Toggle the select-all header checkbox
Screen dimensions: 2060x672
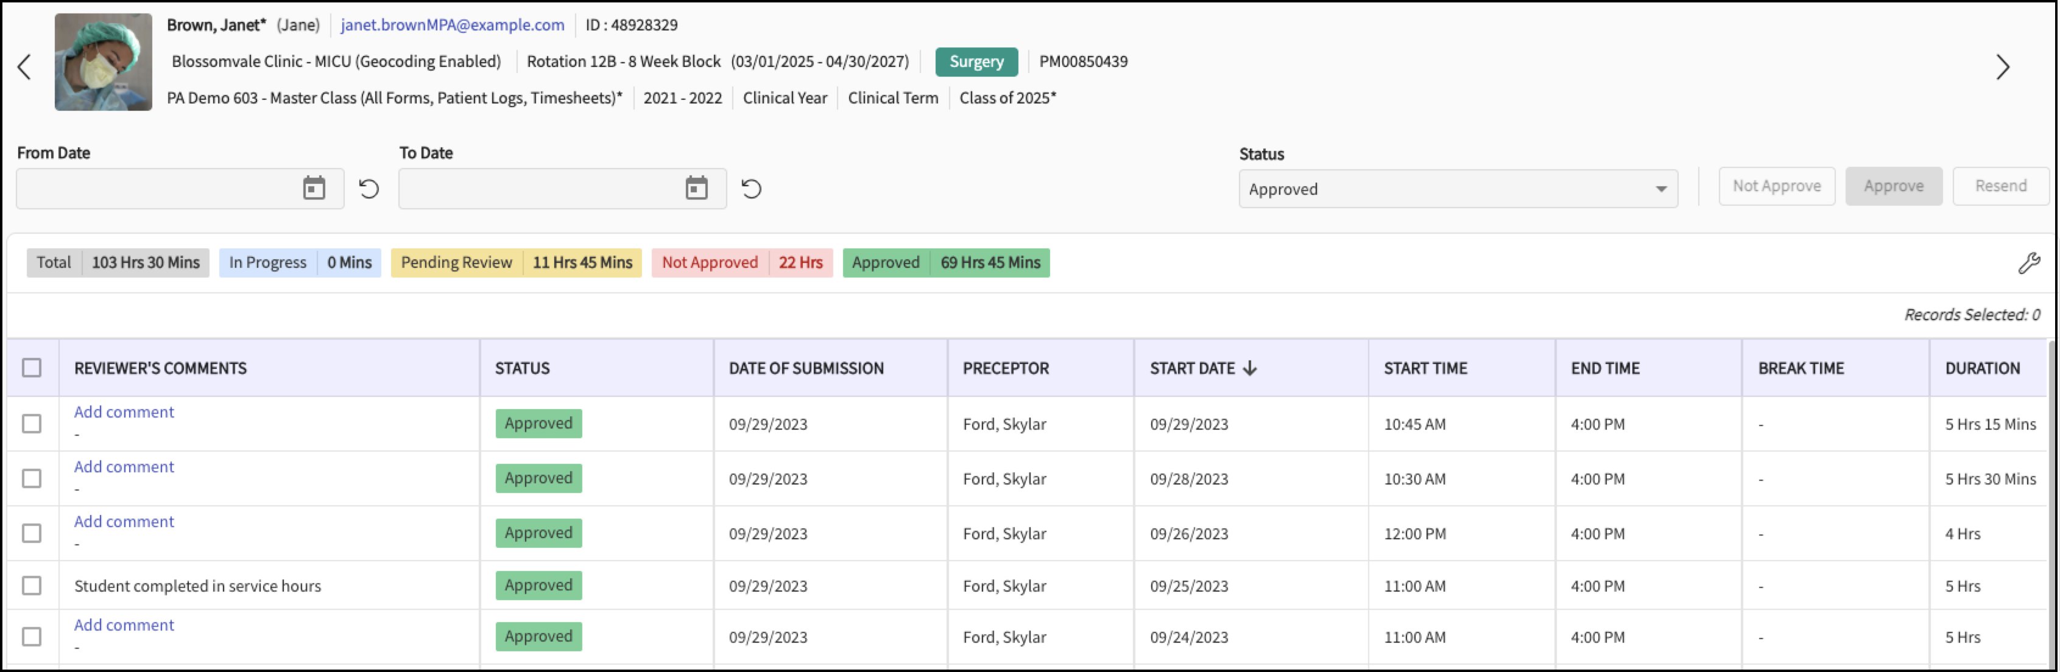point(32,368)
